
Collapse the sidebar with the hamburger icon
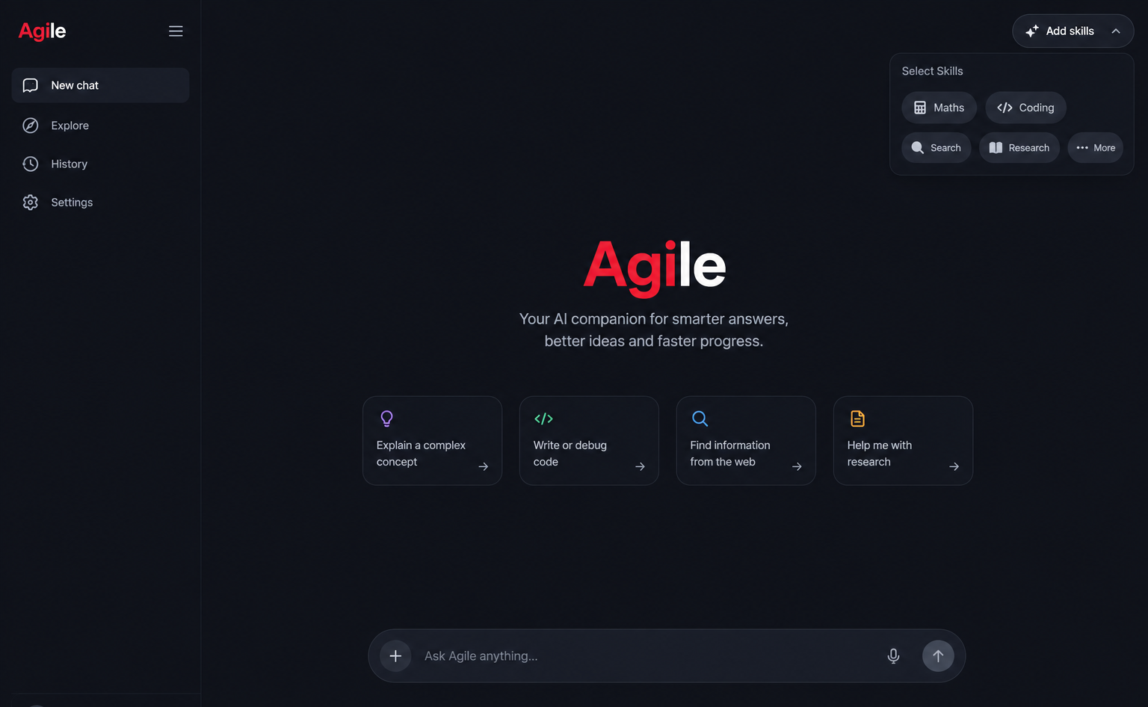click(176, 31)
